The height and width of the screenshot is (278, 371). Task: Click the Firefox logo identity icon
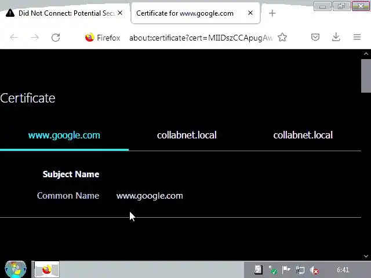90,37
